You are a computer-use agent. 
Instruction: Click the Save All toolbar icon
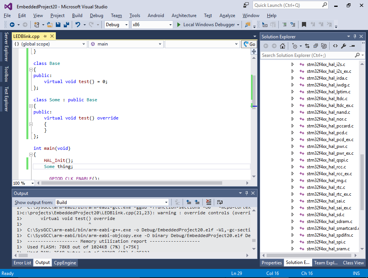66,25
